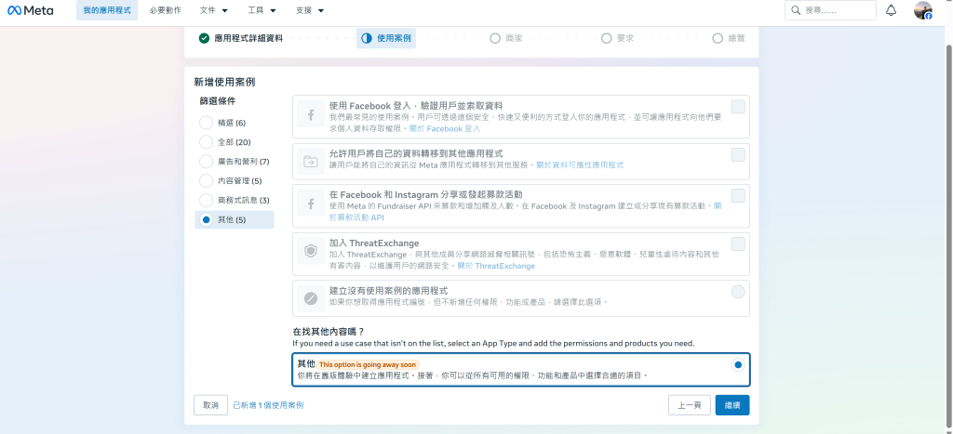Click the 取消 button

point(211,405)
